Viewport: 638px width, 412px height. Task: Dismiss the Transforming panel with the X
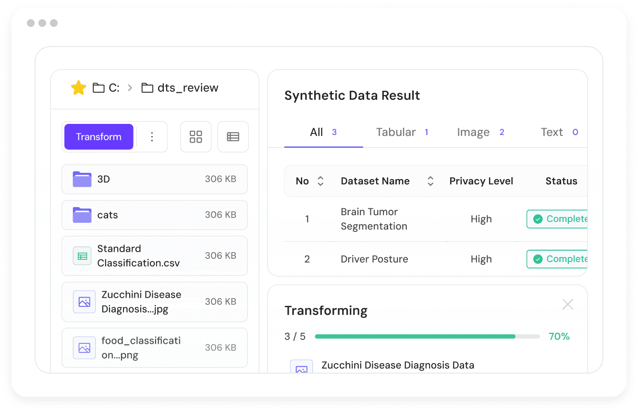(567, 304)
